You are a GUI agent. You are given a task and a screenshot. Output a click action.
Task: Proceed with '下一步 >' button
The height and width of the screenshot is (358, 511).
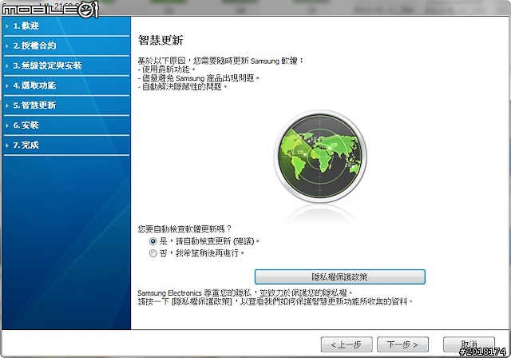click(402, 344)
